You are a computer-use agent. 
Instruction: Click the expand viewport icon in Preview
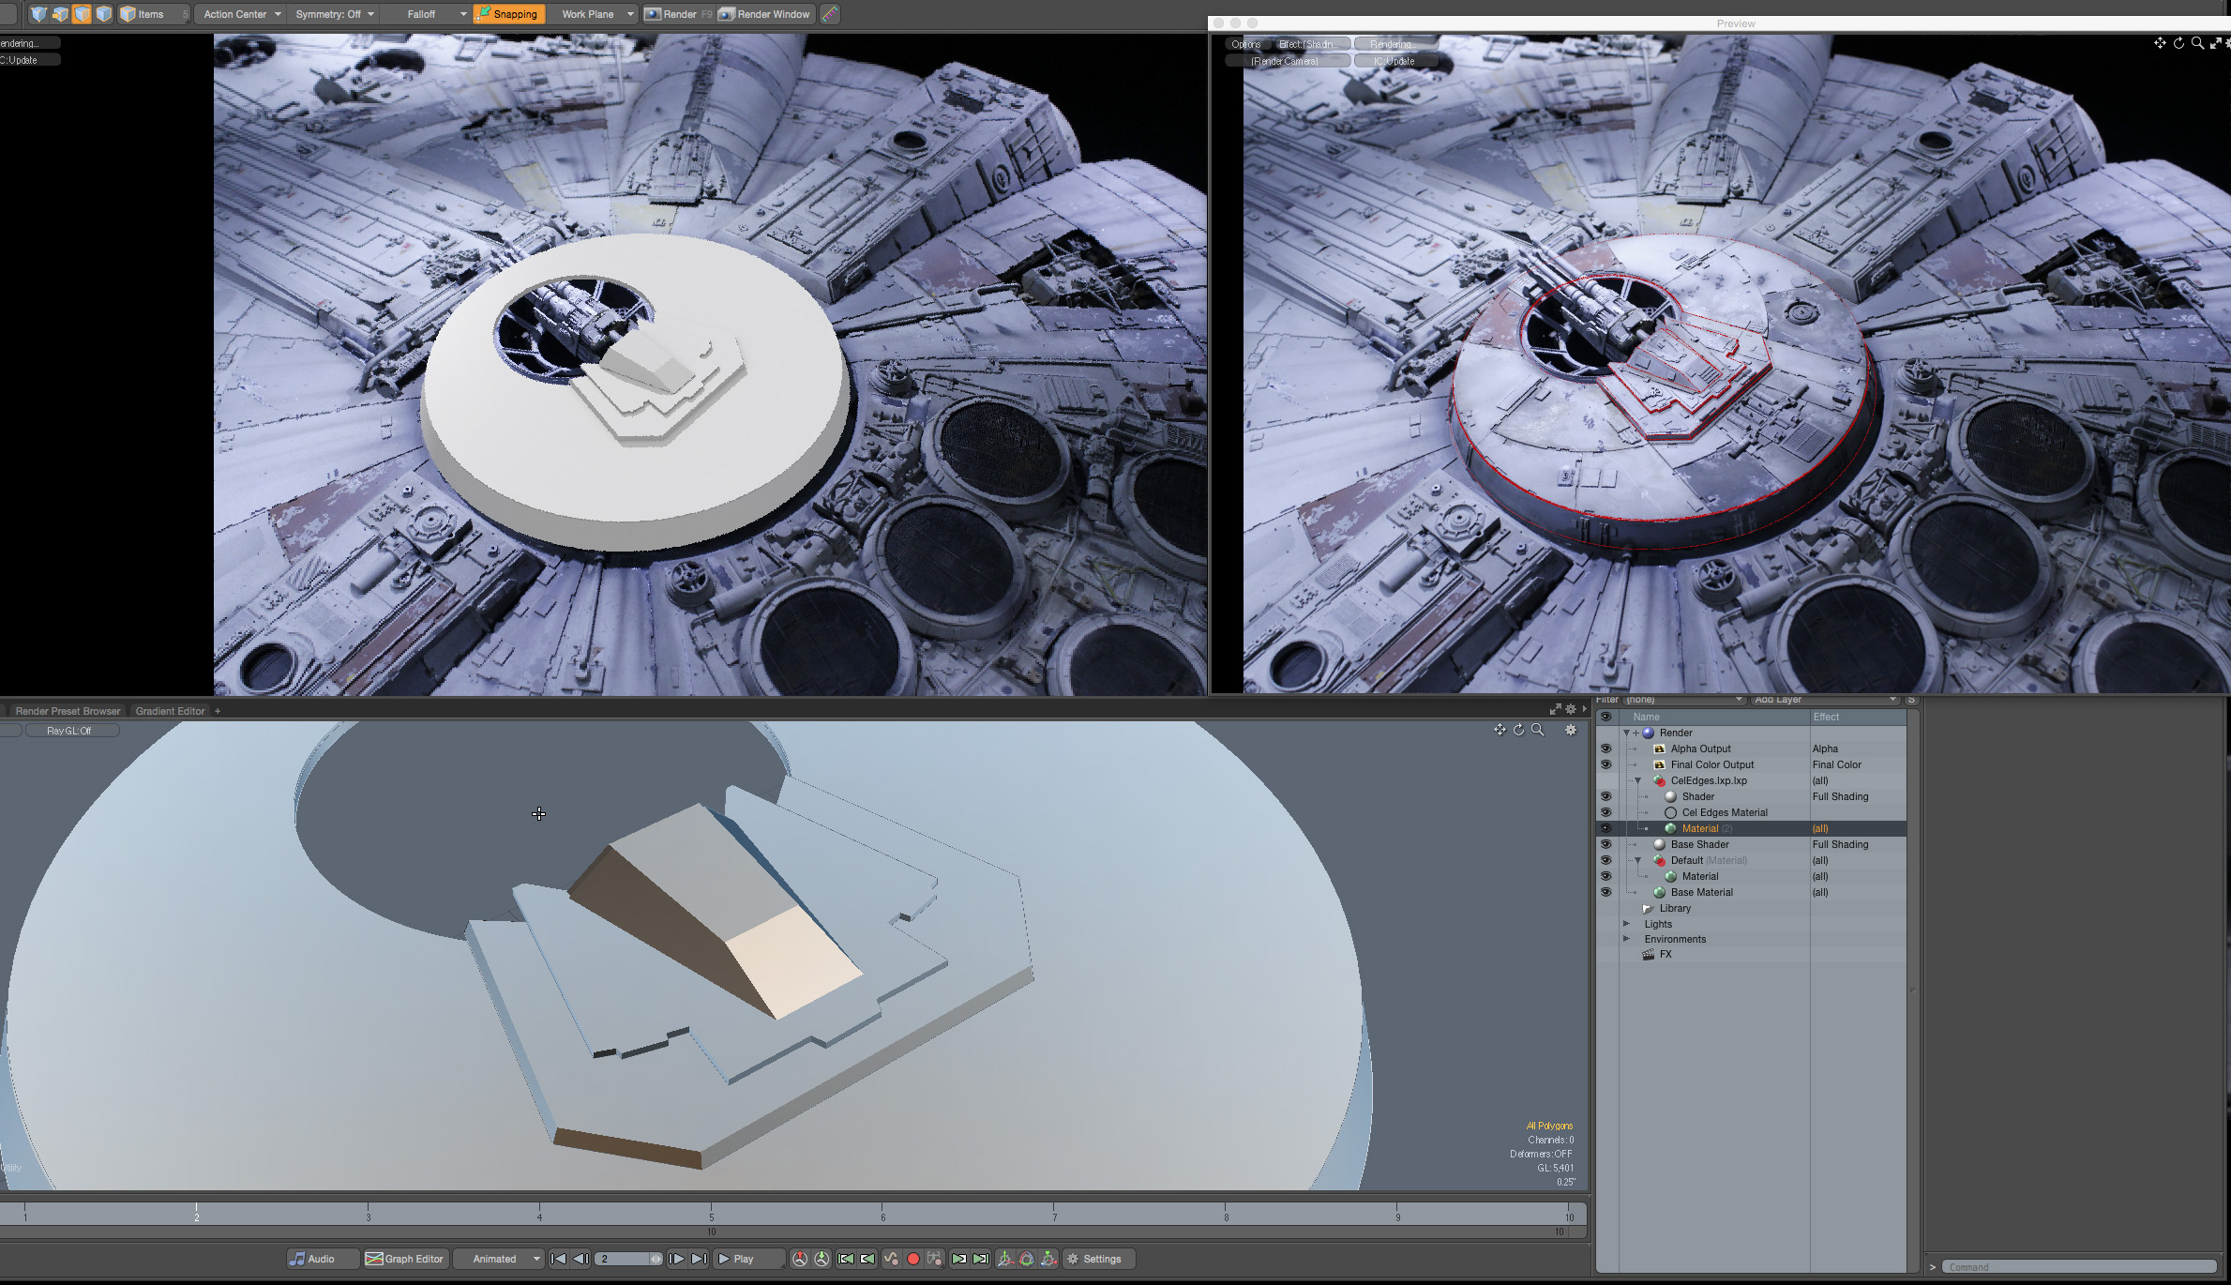pos(2215,43)
